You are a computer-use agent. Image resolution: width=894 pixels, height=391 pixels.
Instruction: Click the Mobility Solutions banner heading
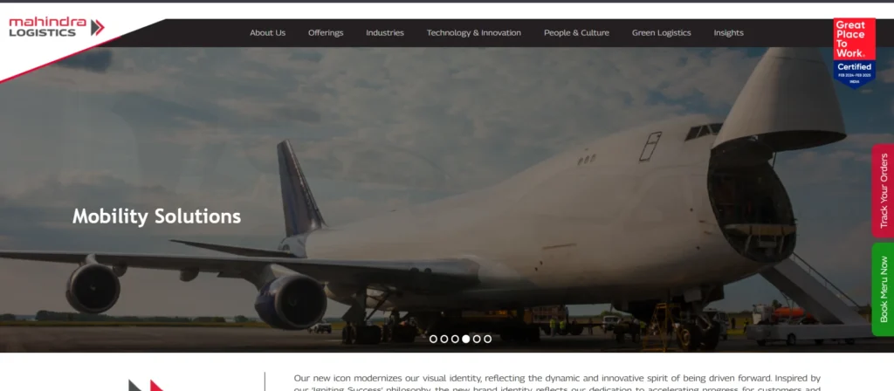pyautogui.click(x=157, y=216)
